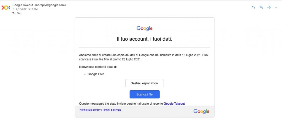This screenshot has width=282, height=123.
Task: Click the Fri 7/16/2021 5:12 PM timestamp
Action: (25, 9)
